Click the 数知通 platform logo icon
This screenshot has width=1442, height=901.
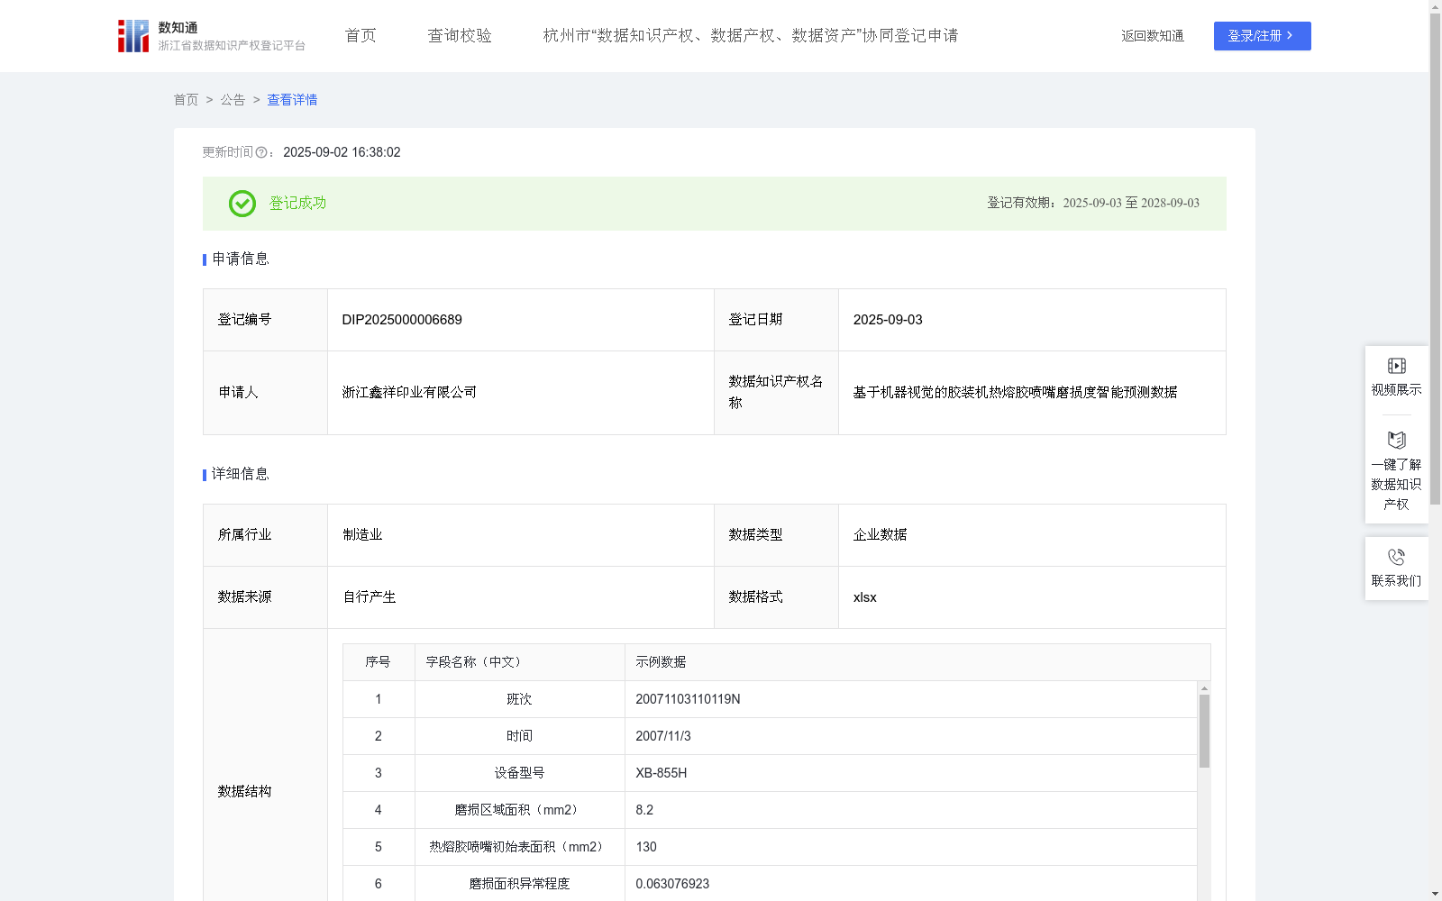click(133, 36)
